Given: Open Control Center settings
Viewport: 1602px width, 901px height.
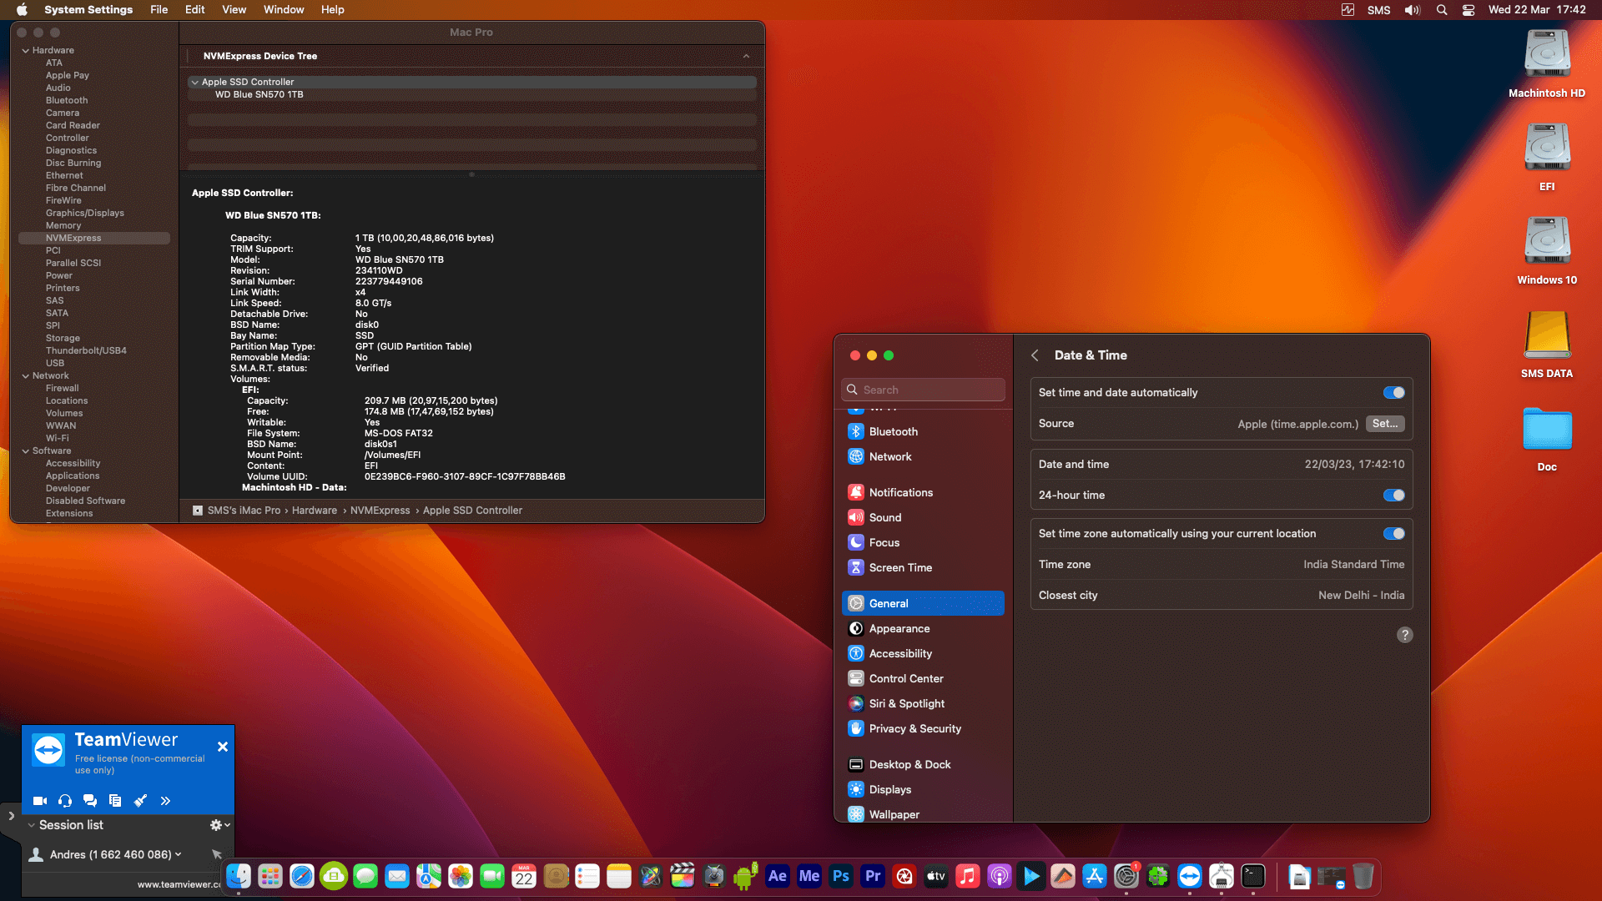Looking at the screenshot, I should [x=923, y=678].
